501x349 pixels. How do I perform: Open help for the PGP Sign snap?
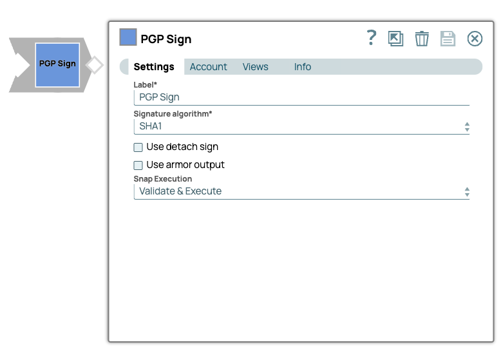click(x=371, y=38)
